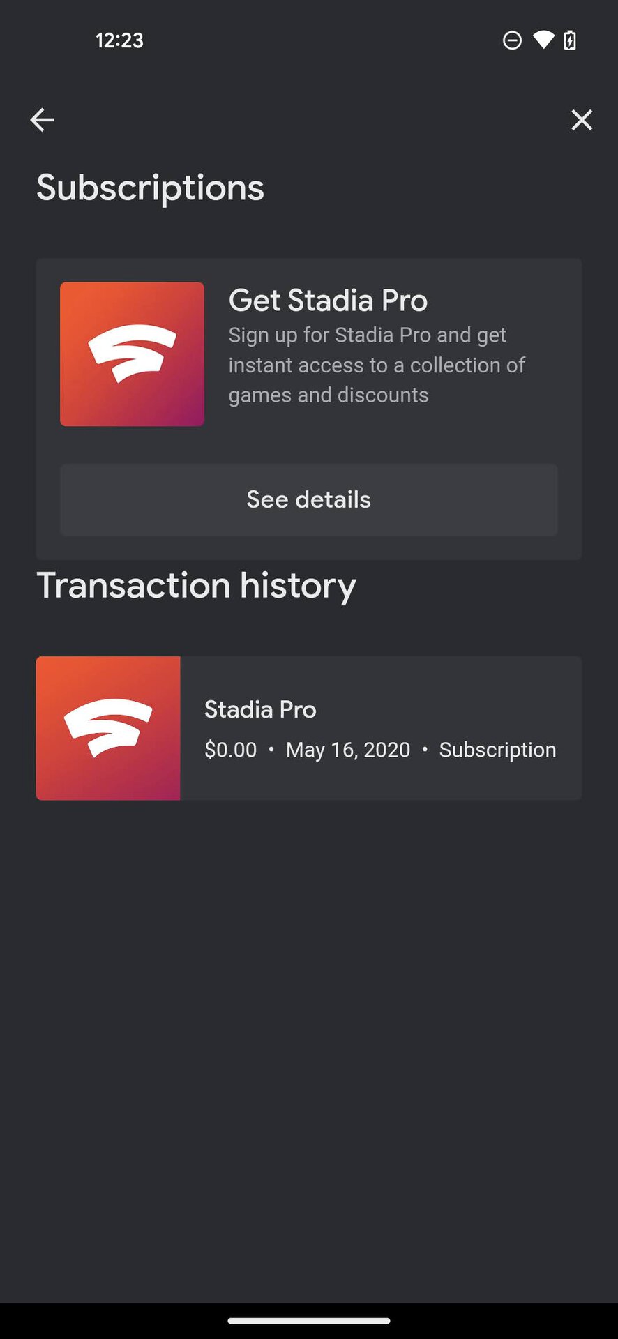Screen dimensions: 618x1339
Task: Tap the 12:23 clock in status bar
Action: coord(119,40)
